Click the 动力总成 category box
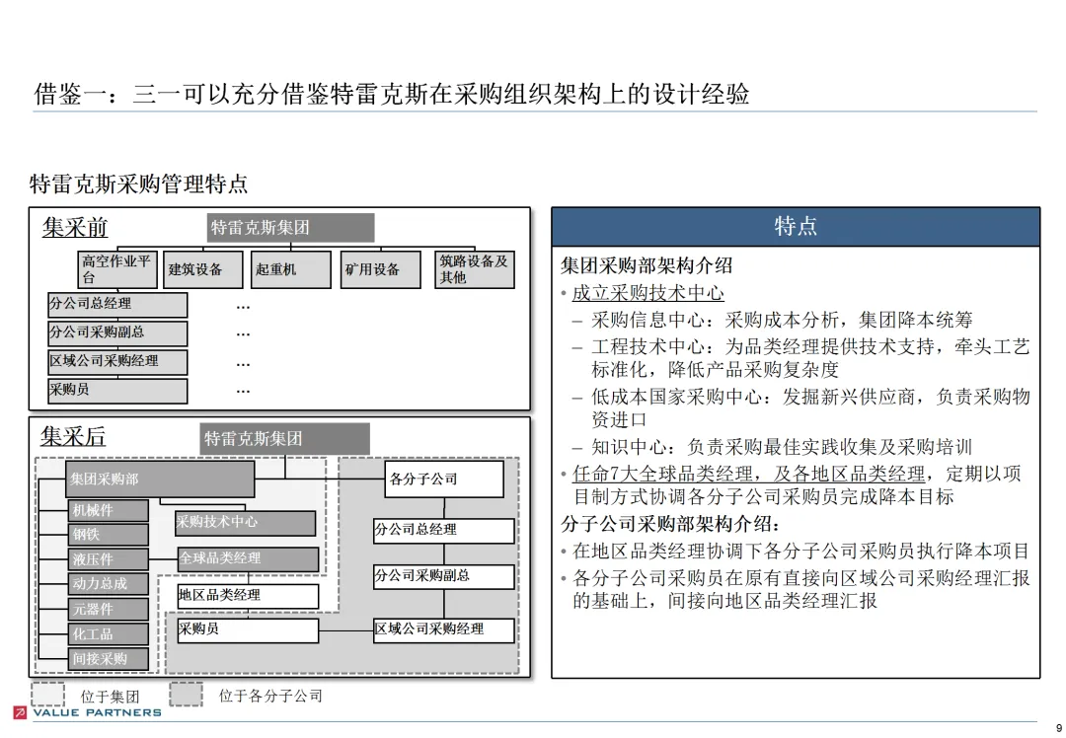This screenshot has height=738, width=1066. click(x=109, y=584)
